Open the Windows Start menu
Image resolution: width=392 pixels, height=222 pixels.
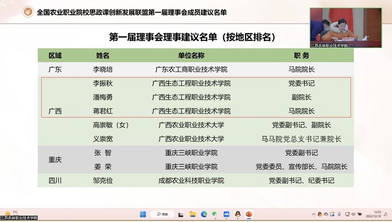(x=143, y=214)
